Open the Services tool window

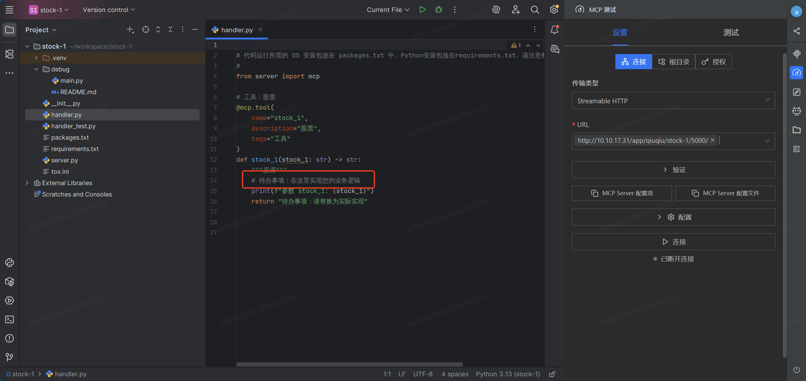9,300
